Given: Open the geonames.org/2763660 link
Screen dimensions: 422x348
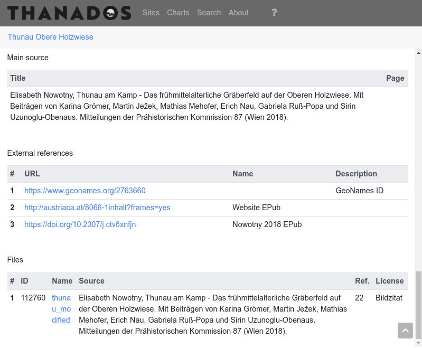Looking at the screenshot, I should [x=85, y=191].
